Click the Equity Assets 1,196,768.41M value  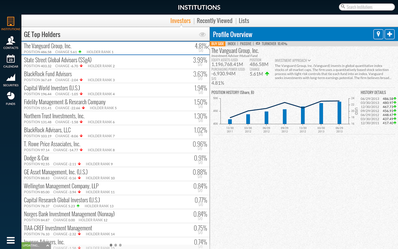pyautogui.click(x=227, y=64)
